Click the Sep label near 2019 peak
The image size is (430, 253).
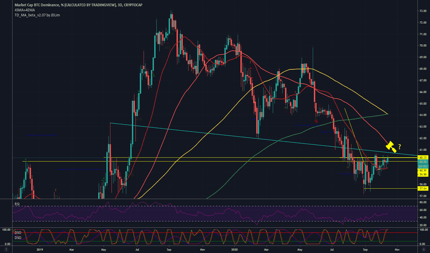pos(169,249)
